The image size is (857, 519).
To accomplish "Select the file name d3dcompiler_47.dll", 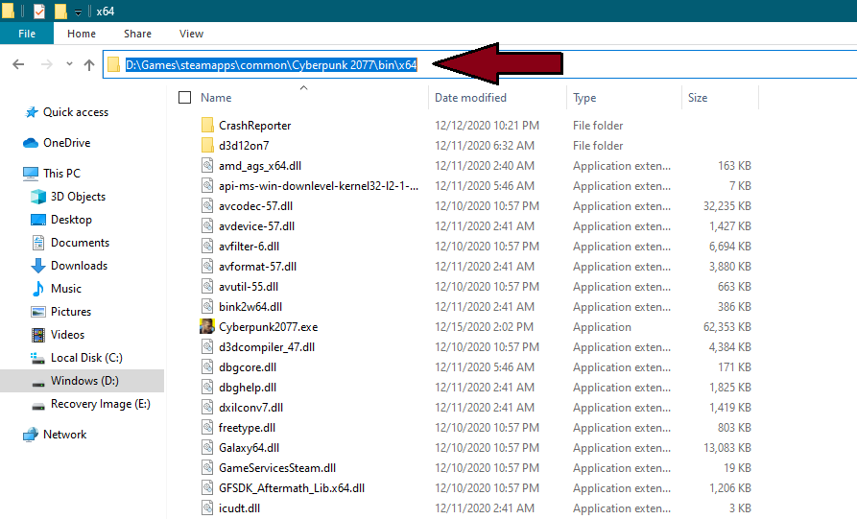I will 267,347.
